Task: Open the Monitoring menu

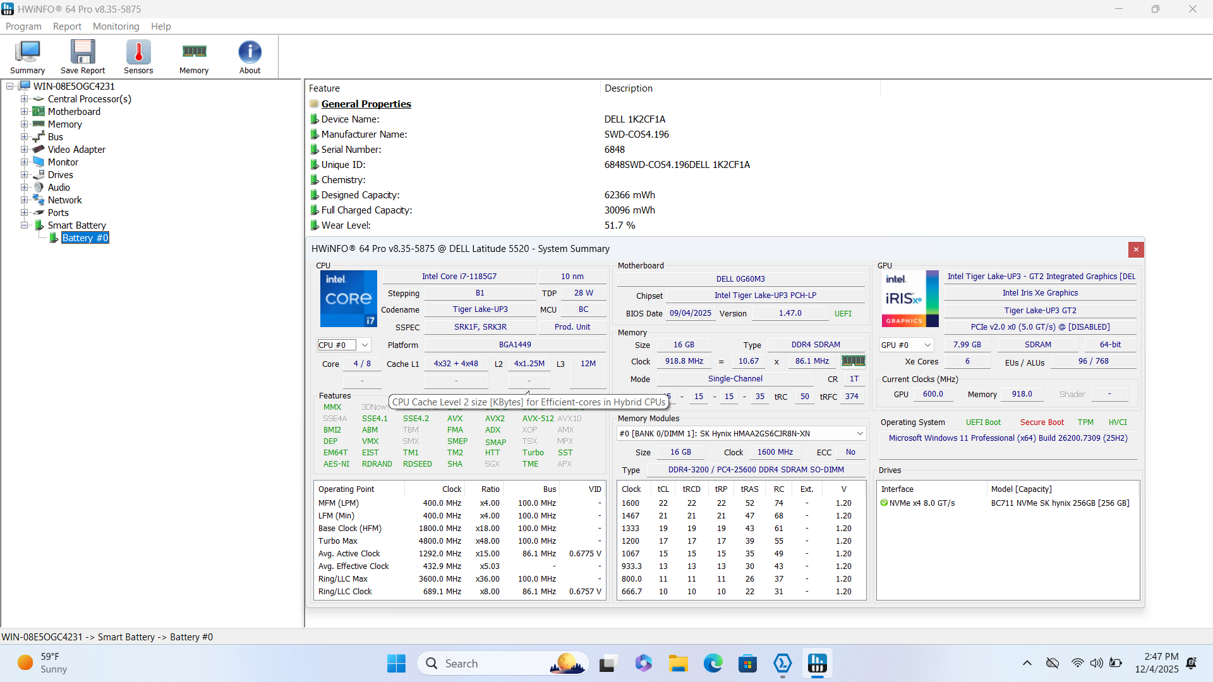Action: (116, 27)
